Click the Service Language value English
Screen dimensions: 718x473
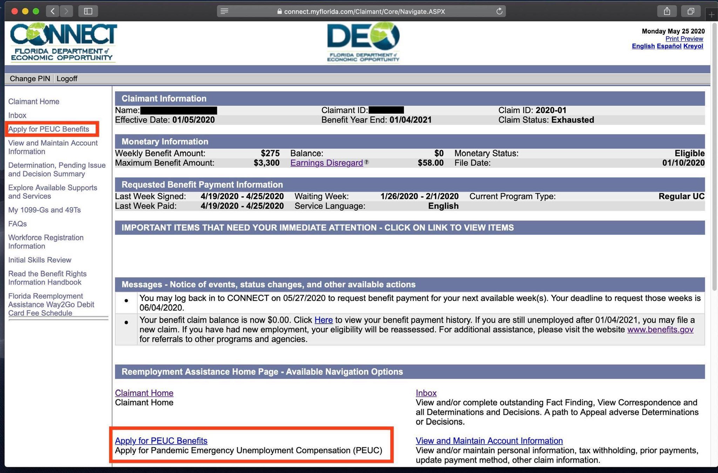(443, 206)
